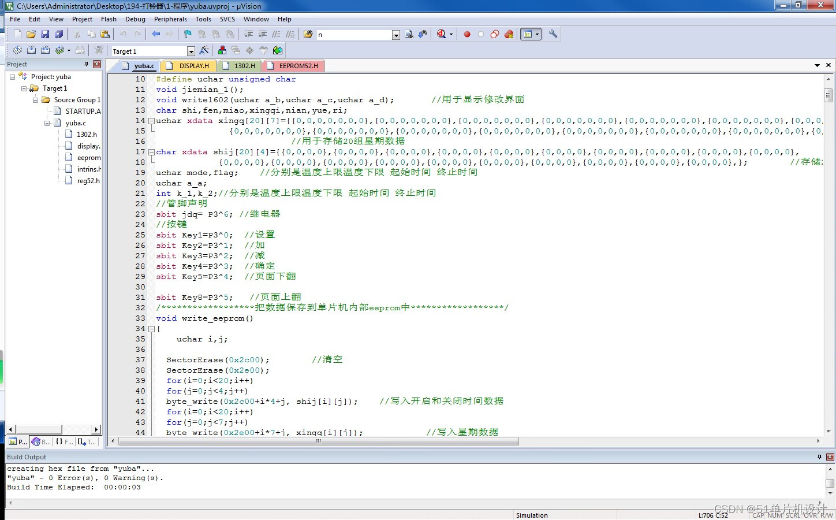Switch to the 1302.H tab
Screen dimensions: 836x520
coord(239,66)
